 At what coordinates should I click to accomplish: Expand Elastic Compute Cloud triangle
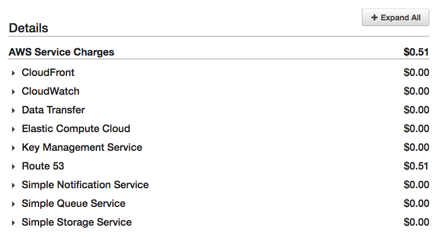[13, 129]
